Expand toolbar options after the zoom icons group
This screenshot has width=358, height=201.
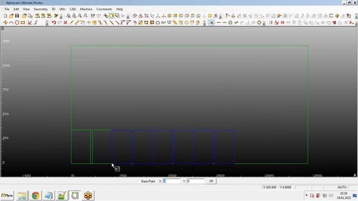click(x=128, y=16)
